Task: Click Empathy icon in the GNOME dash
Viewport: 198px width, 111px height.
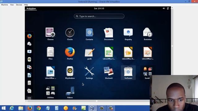Action: [x=29, y=51]
